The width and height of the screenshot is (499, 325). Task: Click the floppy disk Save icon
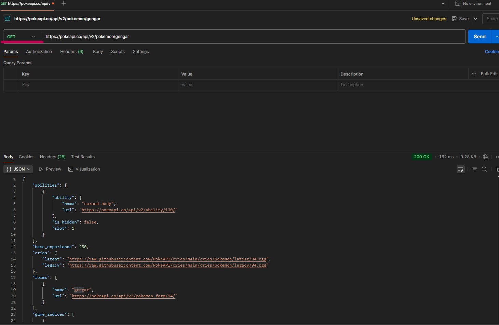point(455,19)
